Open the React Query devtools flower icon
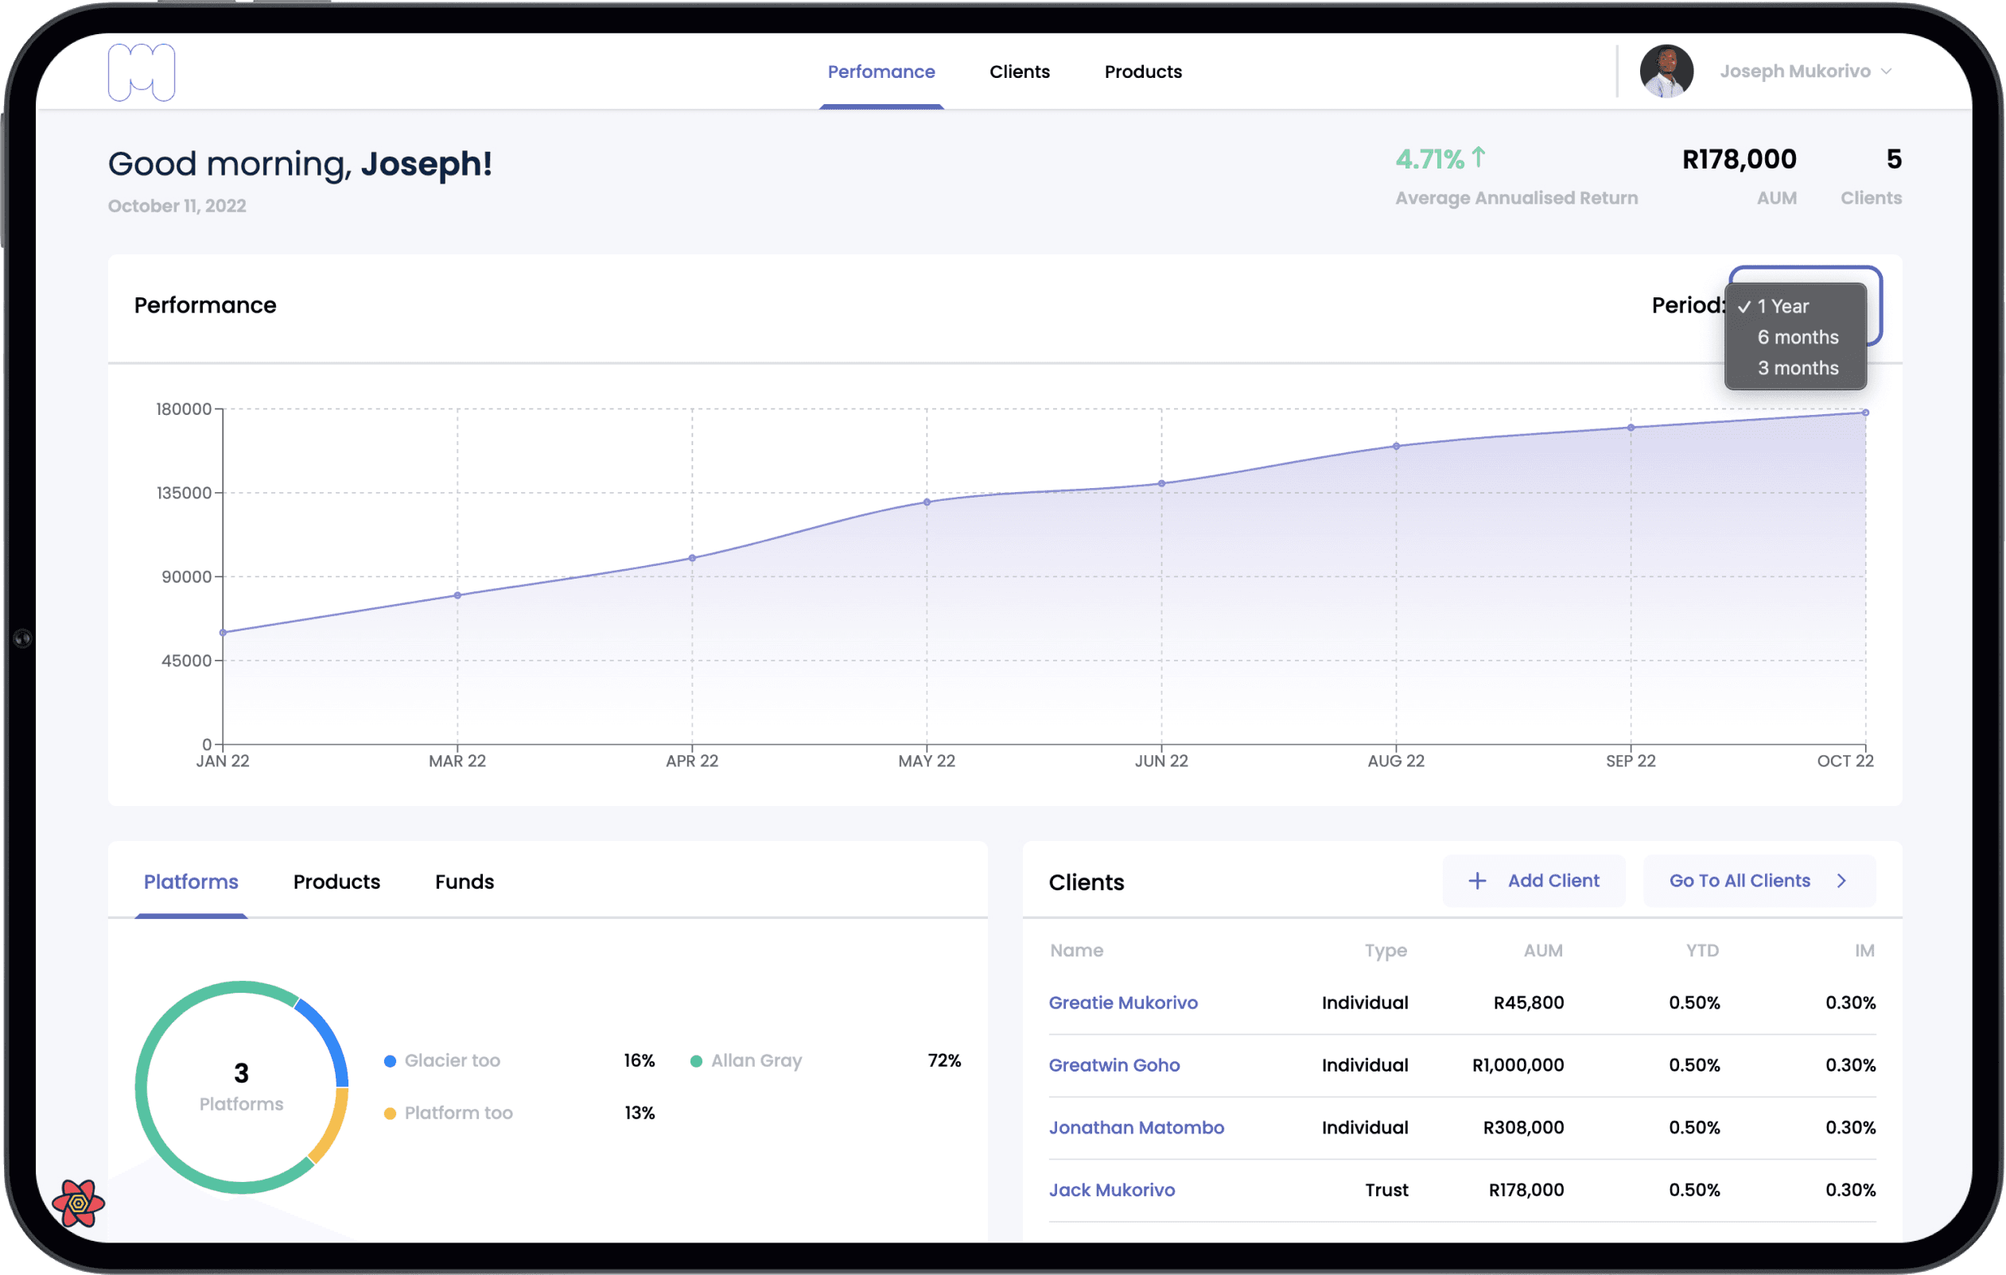This screenshot has width=2006, height=1275. pos(78,1203)
